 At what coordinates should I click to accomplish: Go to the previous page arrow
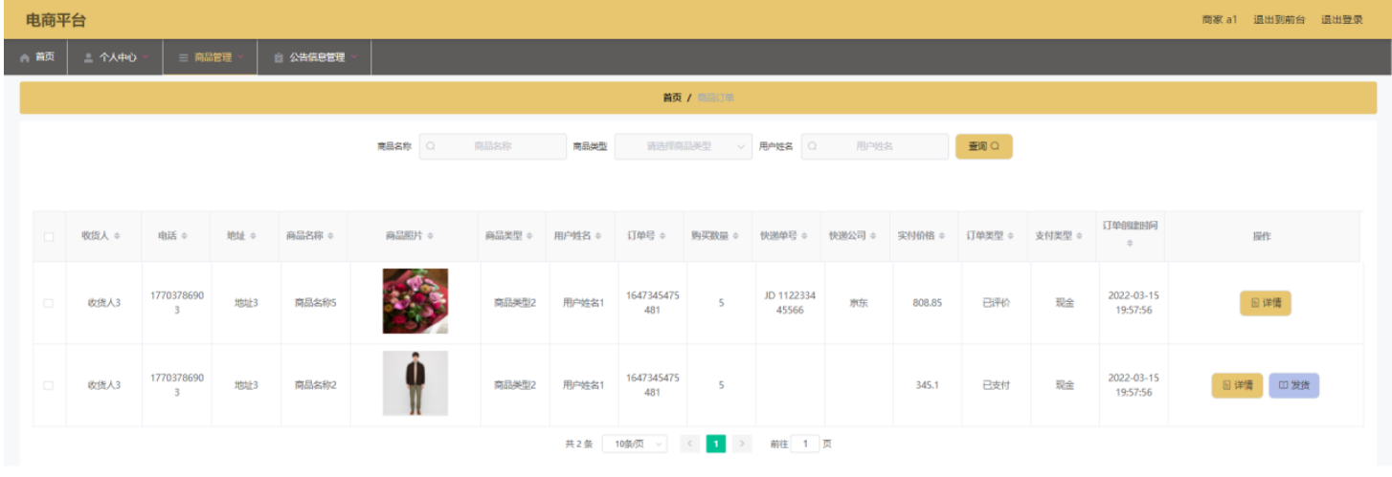coord(690,444)
